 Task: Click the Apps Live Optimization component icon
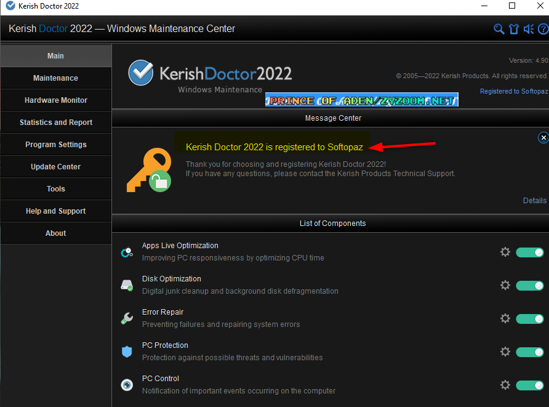pyautogui.click(x=127, y=252)
